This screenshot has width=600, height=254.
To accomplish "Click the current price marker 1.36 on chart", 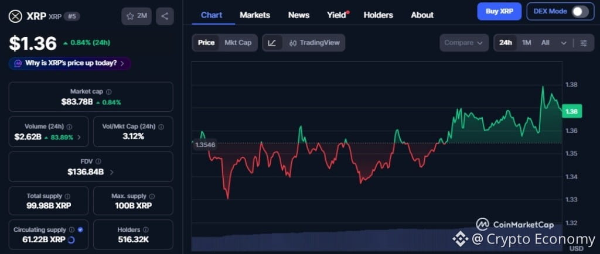I will tap(572, 111).
